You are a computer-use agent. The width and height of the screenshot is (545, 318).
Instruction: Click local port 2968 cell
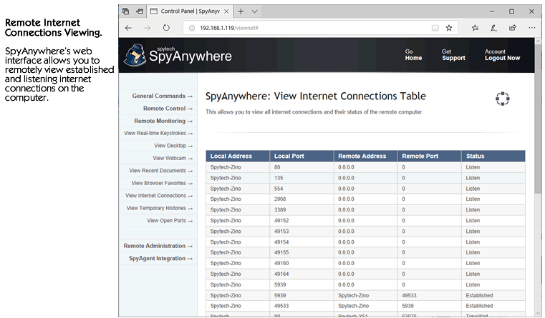pos(302,199)
